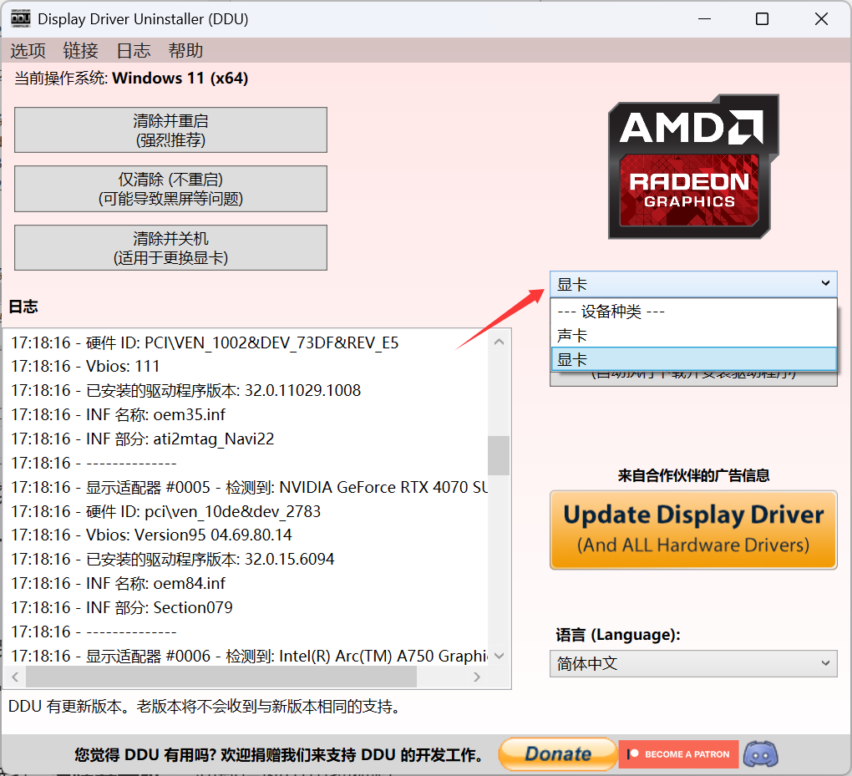Viewport: 852px width, 776px height.
Task: Click the '当前操作系统: Windows 11 (x64)' label
Action: (131, 79)
